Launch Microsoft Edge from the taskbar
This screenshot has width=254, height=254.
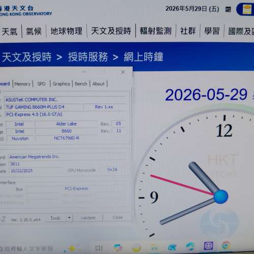tap(190, 247)
